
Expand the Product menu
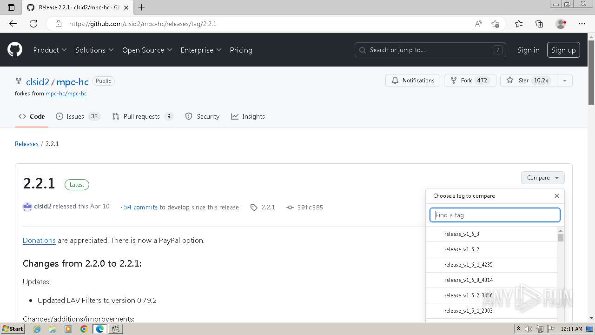[x=50, y=50]
